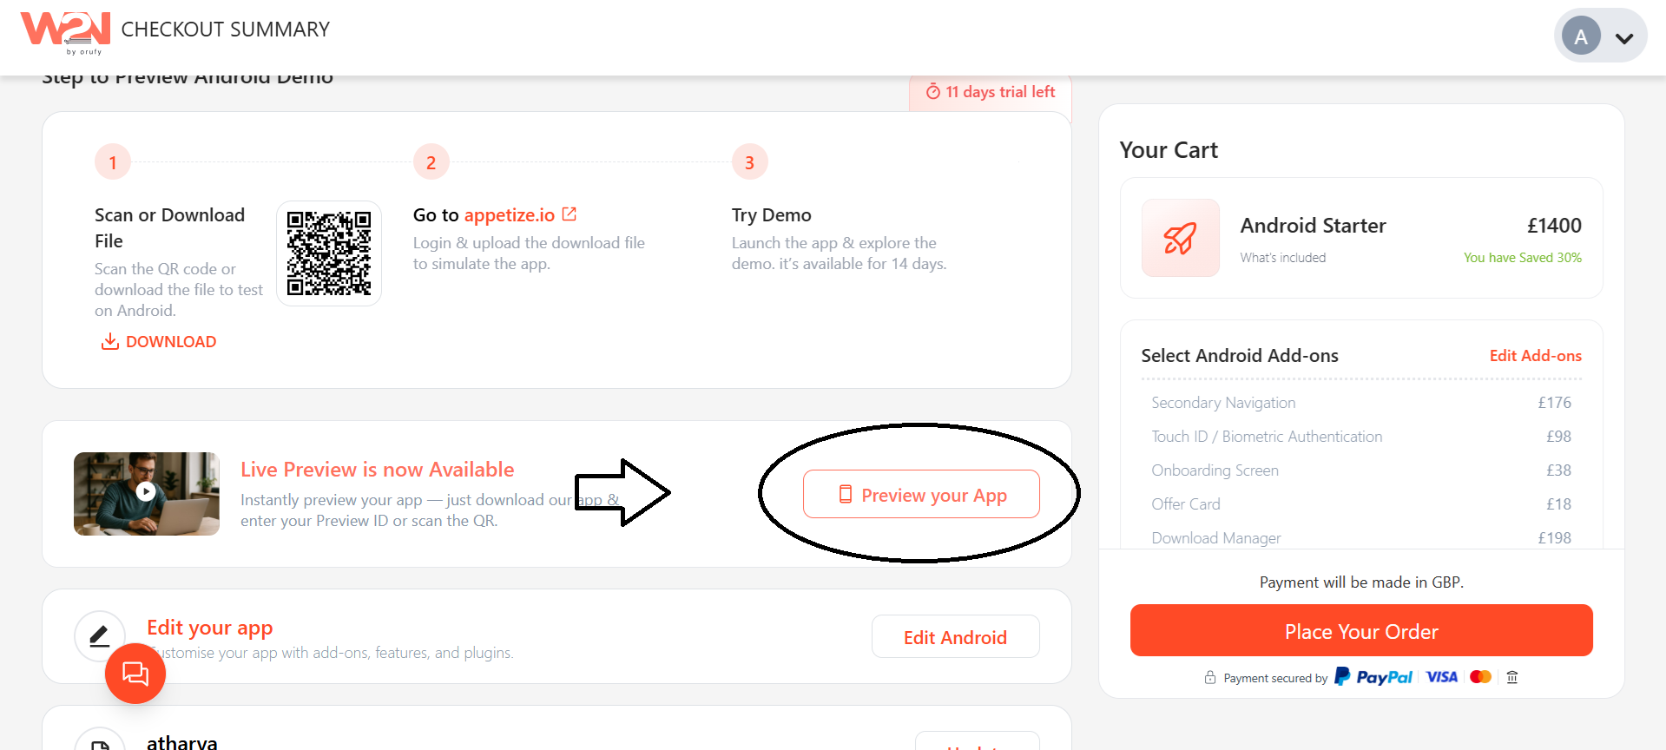The image size is (1666, 750).
Task: Click the timer icon on trial badge
Action: coord(933,91)
